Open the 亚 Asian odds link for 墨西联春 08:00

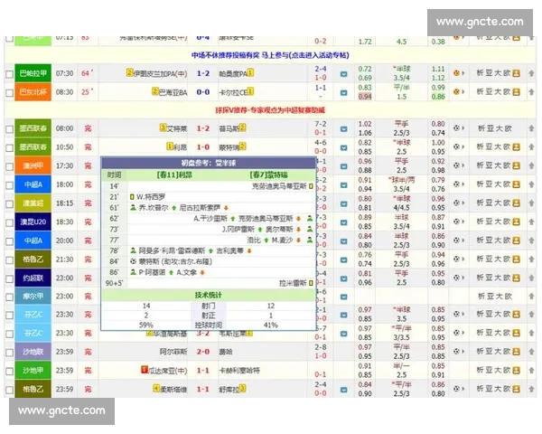[490, 128]
